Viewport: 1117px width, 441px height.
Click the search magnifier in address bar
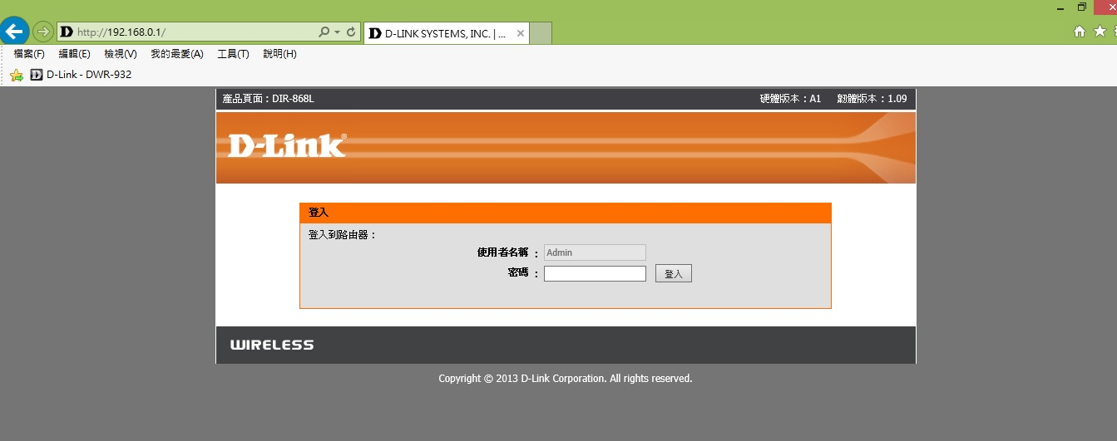click(324, 32)
